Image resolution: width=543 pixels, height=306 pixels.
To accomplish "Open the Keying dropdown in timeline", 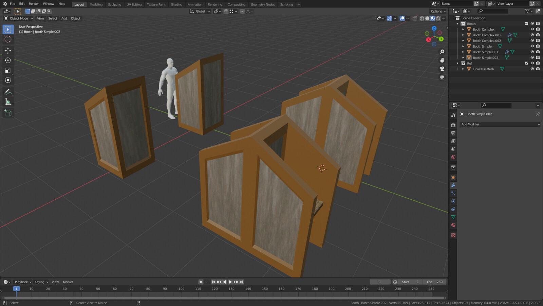I will [x=41, y=282].
